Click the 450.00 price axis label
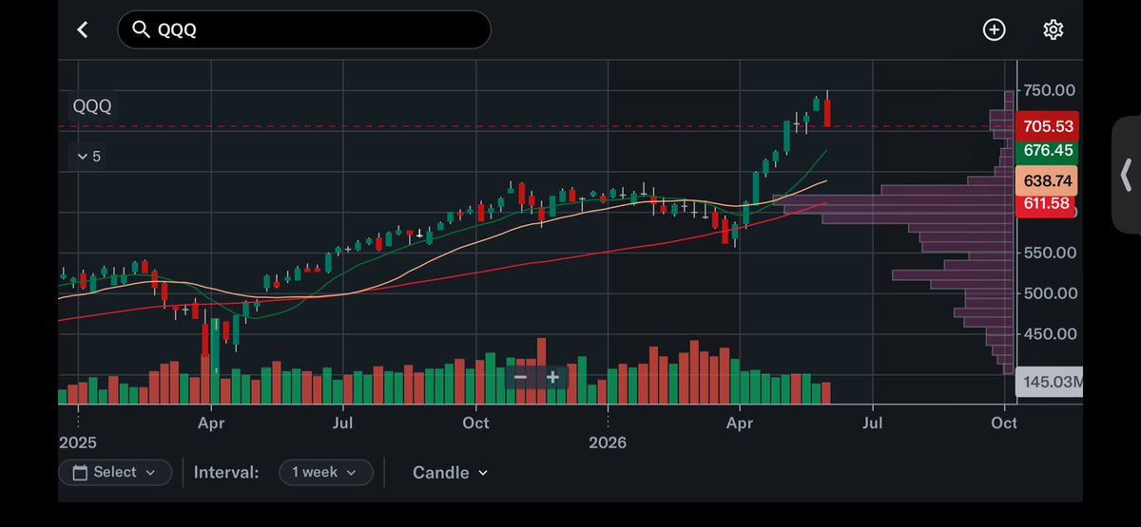Screen dimensions: 1141x527 tap(1050, 334)
